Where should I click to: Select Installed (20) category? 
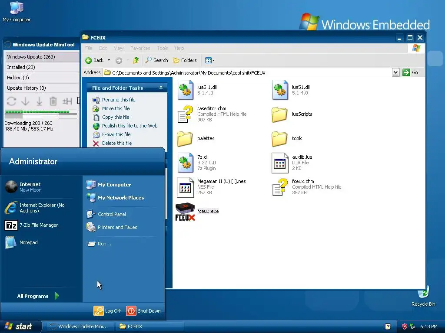tap(42, 67)
